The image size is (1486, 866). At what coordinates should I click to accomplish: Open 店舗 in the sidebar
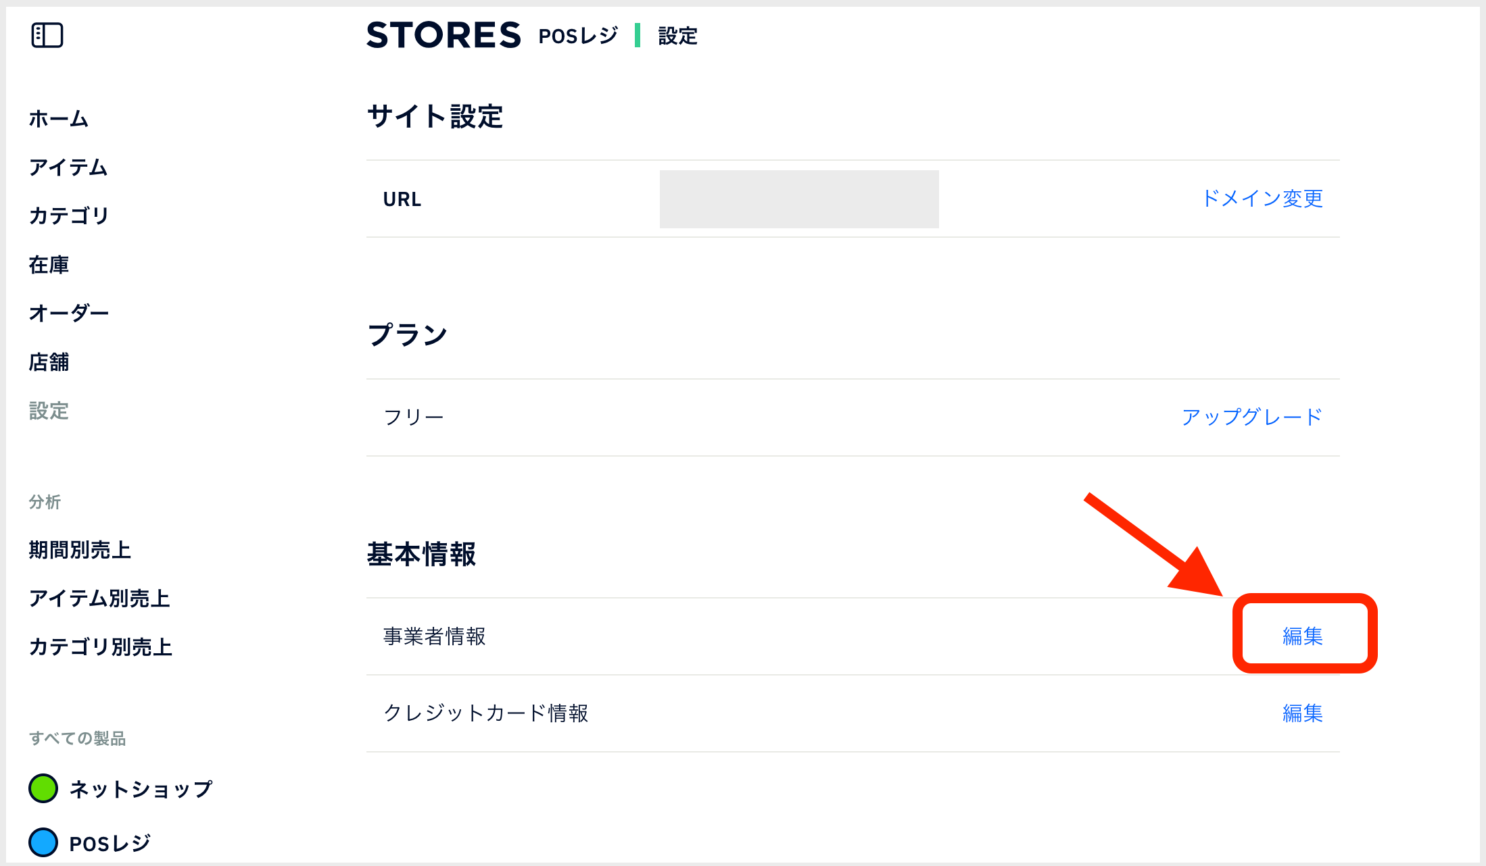[49, 362]
